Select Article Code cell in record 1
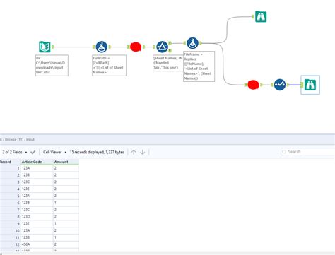 pyautogui.click(x=37, y=168)
